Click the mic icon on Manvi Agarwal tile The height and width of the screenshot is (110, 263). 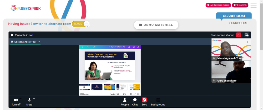214,58
